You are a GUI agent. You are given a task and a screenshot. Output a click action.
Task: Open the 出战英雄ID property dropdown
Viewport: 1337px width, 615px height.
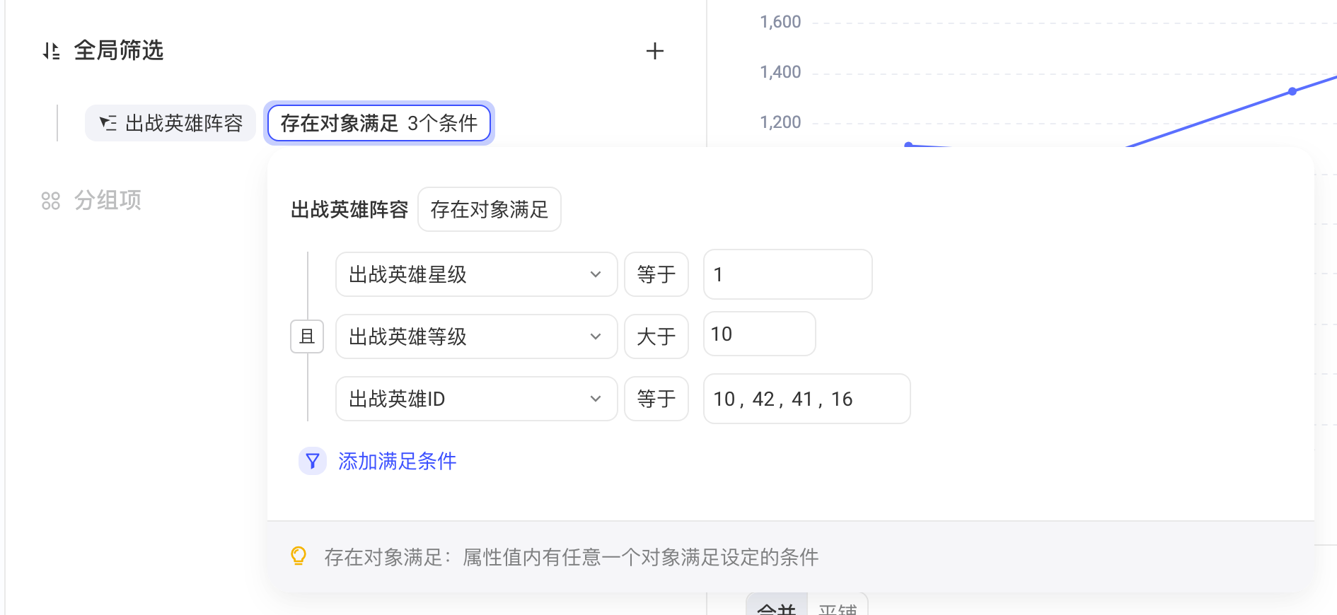click(x=477, y=399)
